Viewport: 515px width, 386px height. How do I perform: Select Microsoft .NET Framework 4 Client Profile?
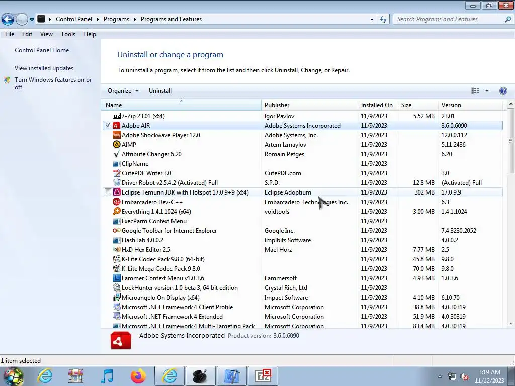click(x=302, y=307)
